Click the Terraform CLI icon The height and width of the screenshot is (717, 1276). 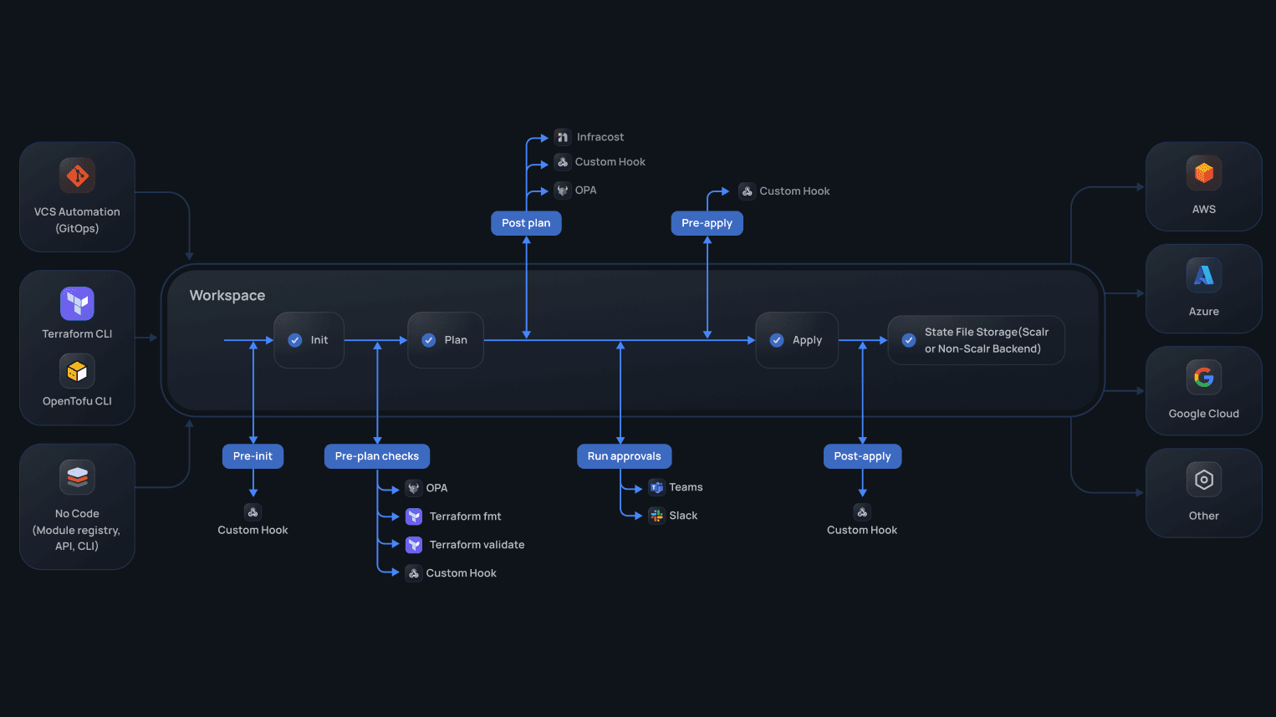tap(77, 303)
